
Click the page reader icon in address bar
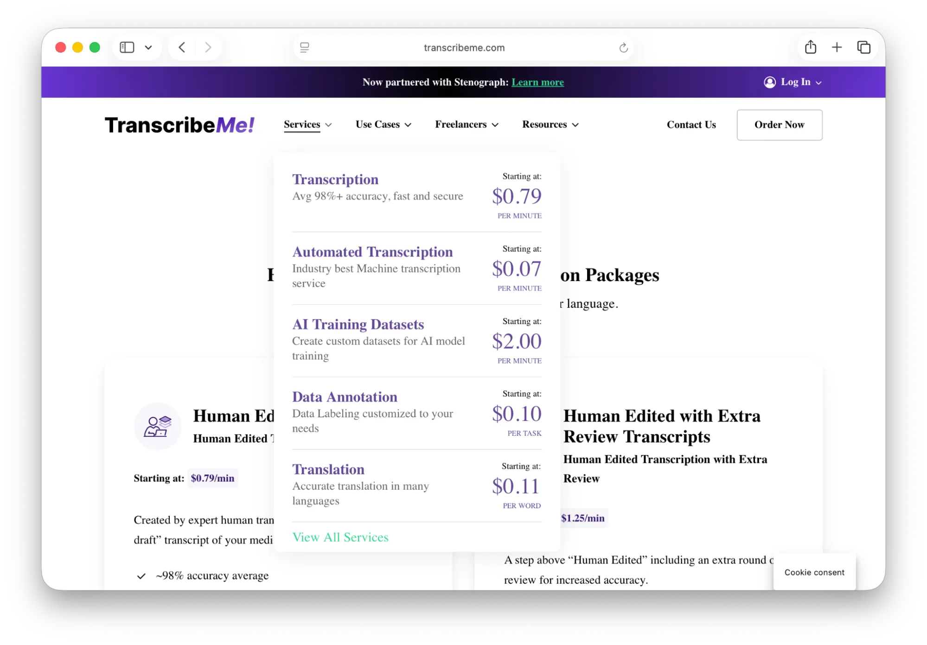click(x=305, y=47)
